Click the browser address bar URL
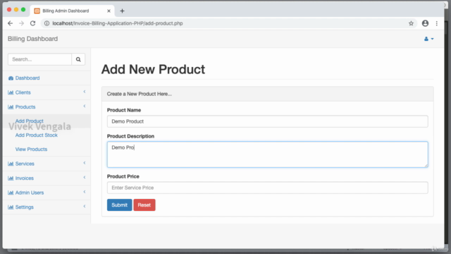The width and height of the screenshot is (451, 254). click(118, 23)
